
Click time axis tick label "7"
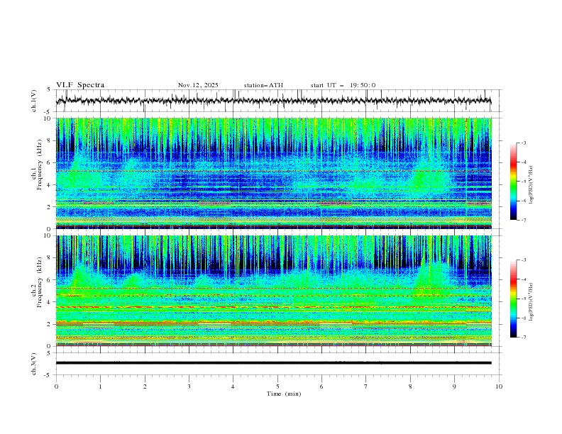[x=366, y=386]
